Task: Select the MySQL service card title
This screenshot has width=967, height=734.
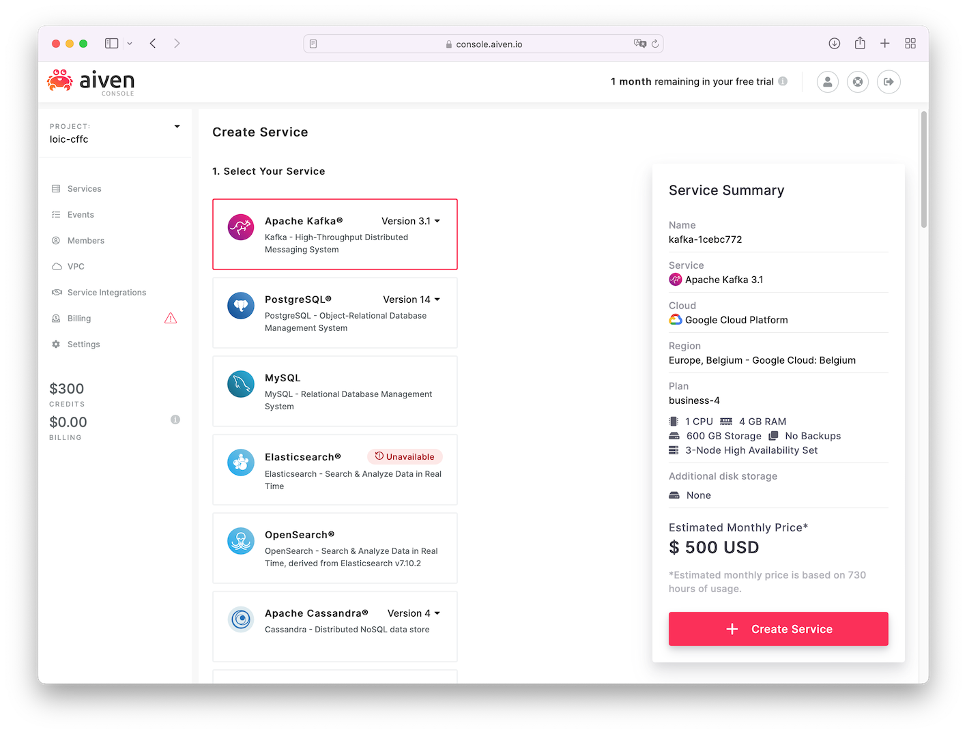Action: [x=283, y=378]
